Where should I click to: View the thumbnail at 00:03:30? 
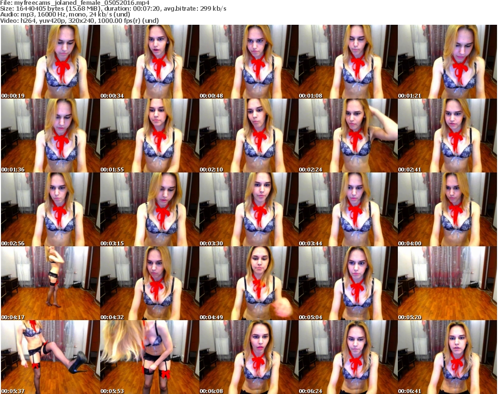[249, 209]
